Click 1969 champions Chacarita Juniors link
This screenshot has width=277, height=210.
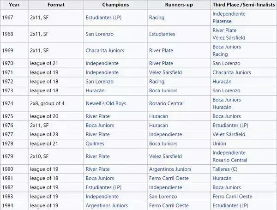click(105, 50)
